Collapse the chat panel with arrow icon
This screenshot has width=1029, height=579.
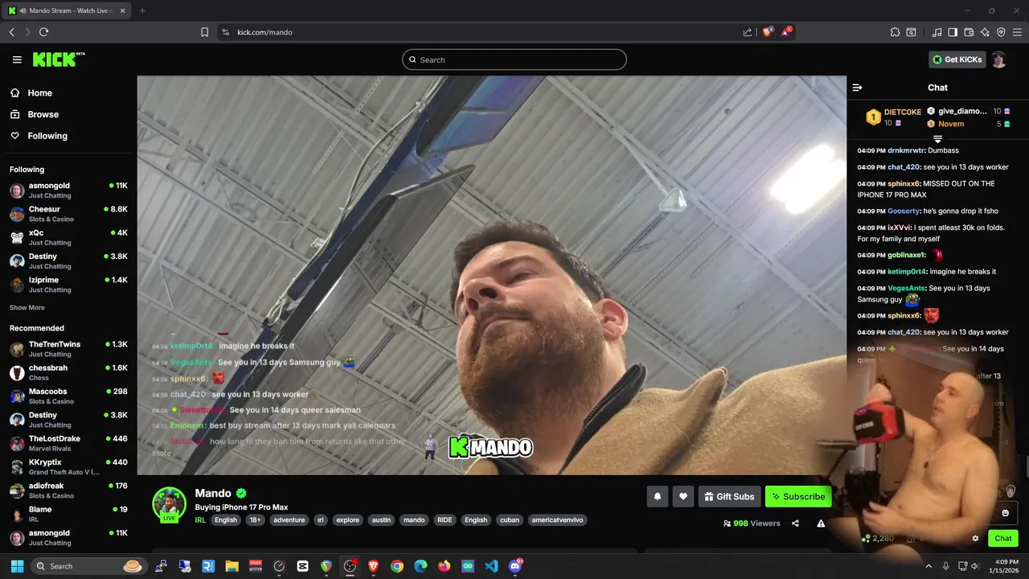tap(857, 88)
